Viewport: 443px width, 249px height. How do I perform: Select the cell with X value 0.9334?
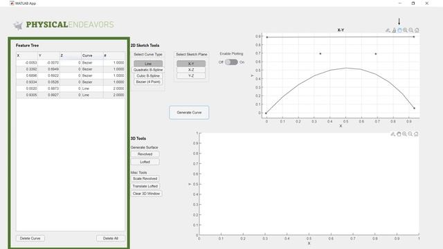coord(27,82)
